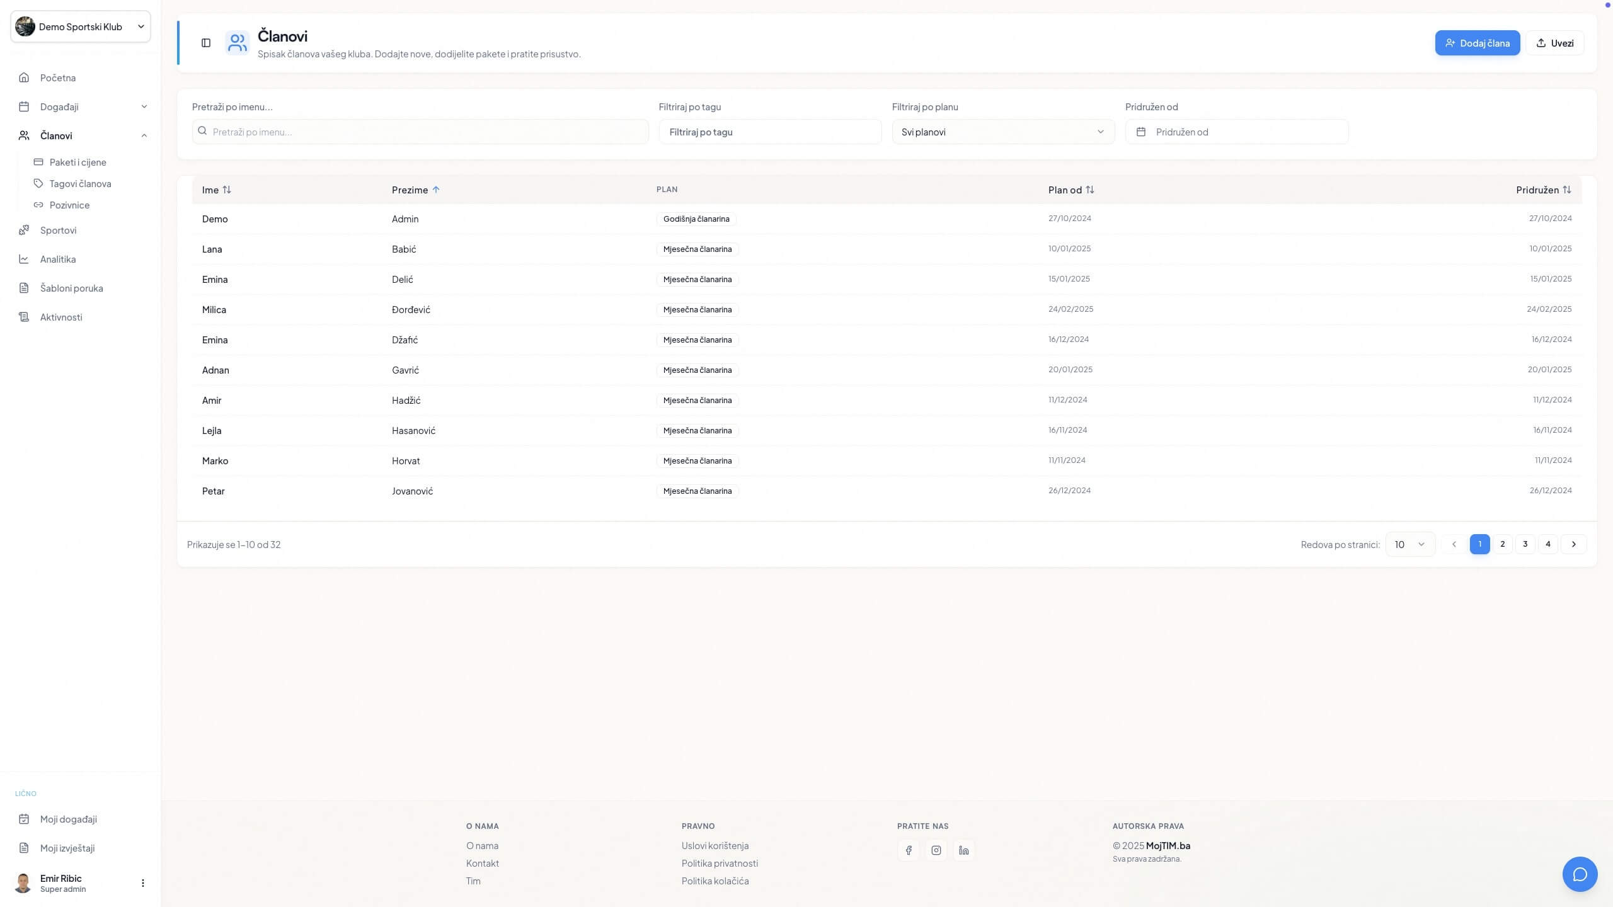Open the LinkedIn social icon
The height and width of the screenshot is (907, 1613).
(x=964, y=850)
